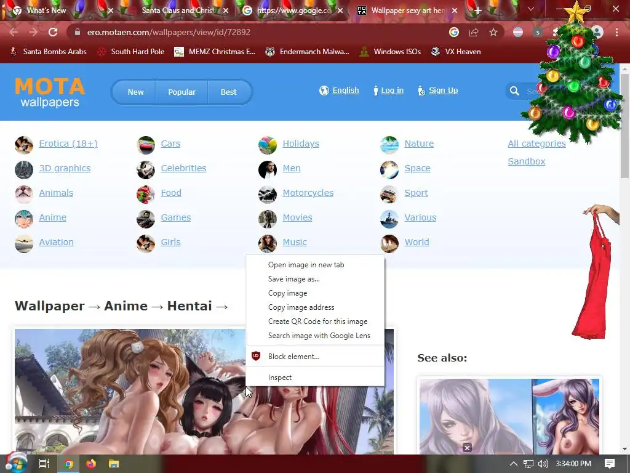Choose Block element… in context menu
Viewport: 630px width, 473px height.
pos(293,357)
